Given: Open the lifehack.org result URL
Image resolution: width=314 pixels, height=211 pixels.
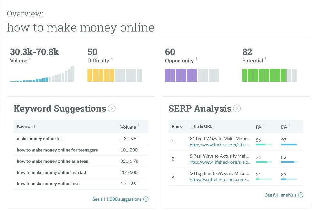Looking at the screenshot, I should click(x=220, y=162).
